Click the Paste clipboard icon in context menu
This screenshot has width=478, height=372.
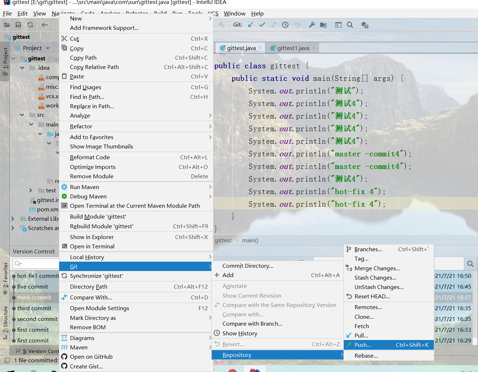[x=64, y=76]
